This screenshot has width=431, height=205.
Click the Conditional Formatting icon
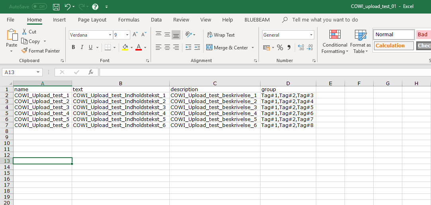coord(335,35)
